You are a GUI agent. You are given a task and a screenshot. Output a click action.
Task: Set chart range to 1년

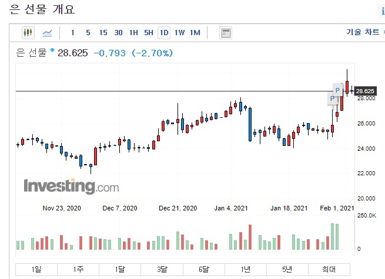tap(246, 270)
